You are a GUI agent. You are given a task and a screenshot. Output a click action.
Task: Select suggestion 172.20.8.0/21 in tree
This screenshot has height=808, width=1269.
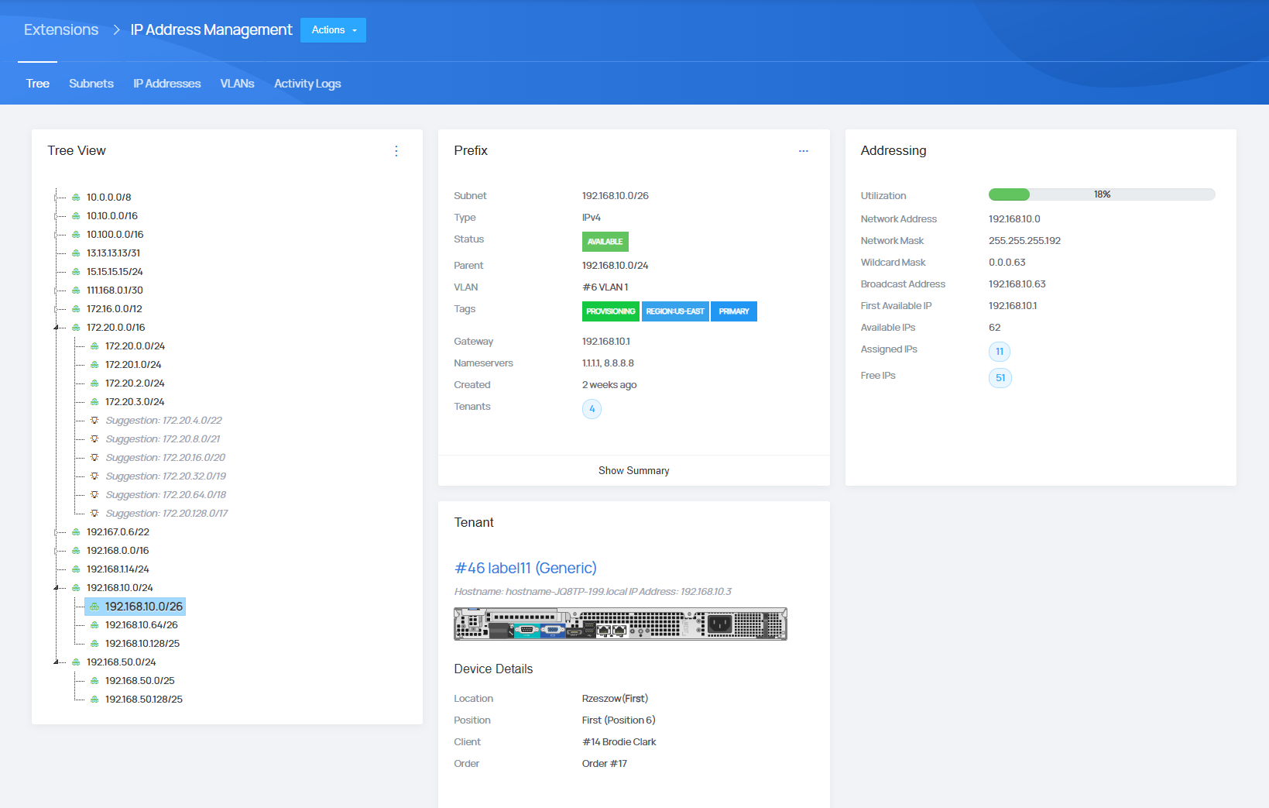[163, 439]
